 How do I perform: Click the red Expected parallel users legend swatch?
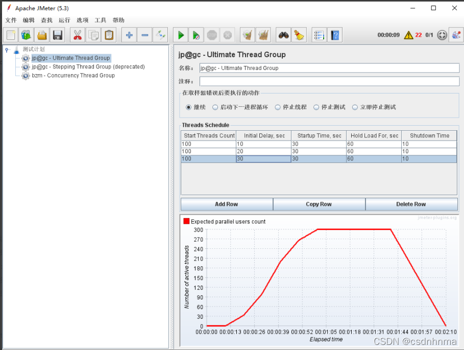(x=186, y=221)
